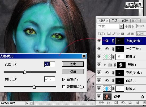
Task: Click mask link icon on 圖層 3
Action: tap(113, 57)
